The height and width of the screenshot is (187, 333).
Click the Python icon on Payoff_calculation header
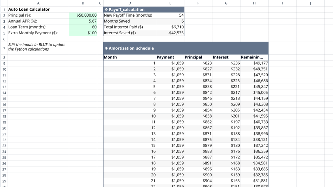tap(106, 9)
